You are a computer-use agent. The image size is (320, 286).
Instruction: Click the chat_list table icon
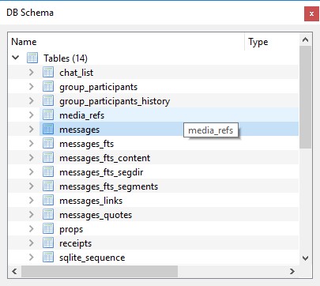pyautogui.click(x=48, y=72)
